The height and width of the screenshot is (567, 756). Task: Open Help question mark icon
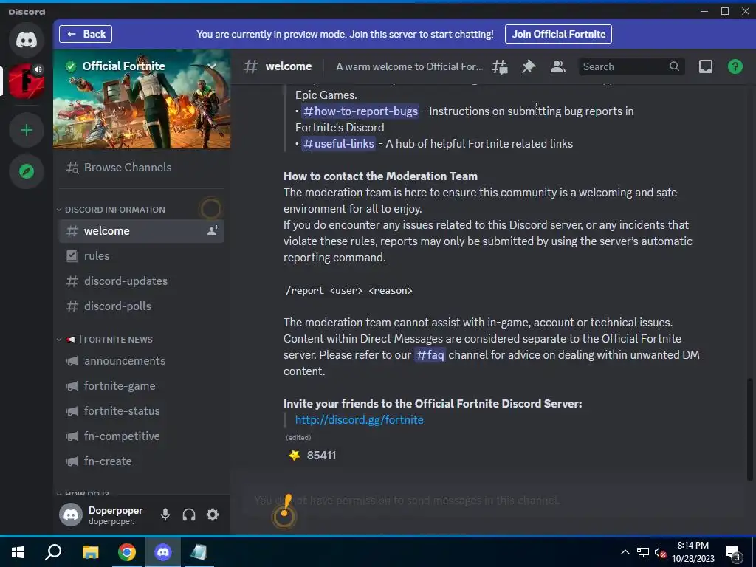[x=735, y=66]
